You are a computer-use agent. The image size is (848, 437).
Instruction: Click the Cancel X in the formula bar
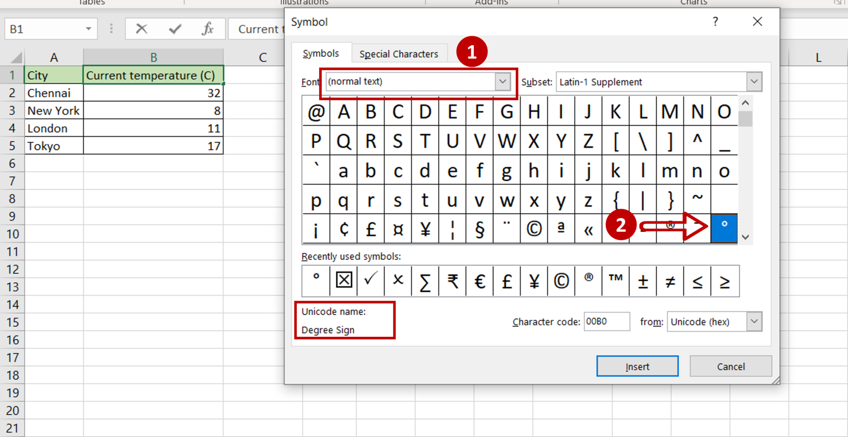point(142,29)
